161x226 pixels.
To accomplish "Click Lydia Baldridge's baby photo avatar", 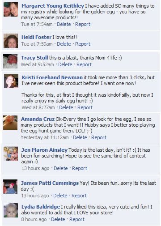I will (11, 210).
